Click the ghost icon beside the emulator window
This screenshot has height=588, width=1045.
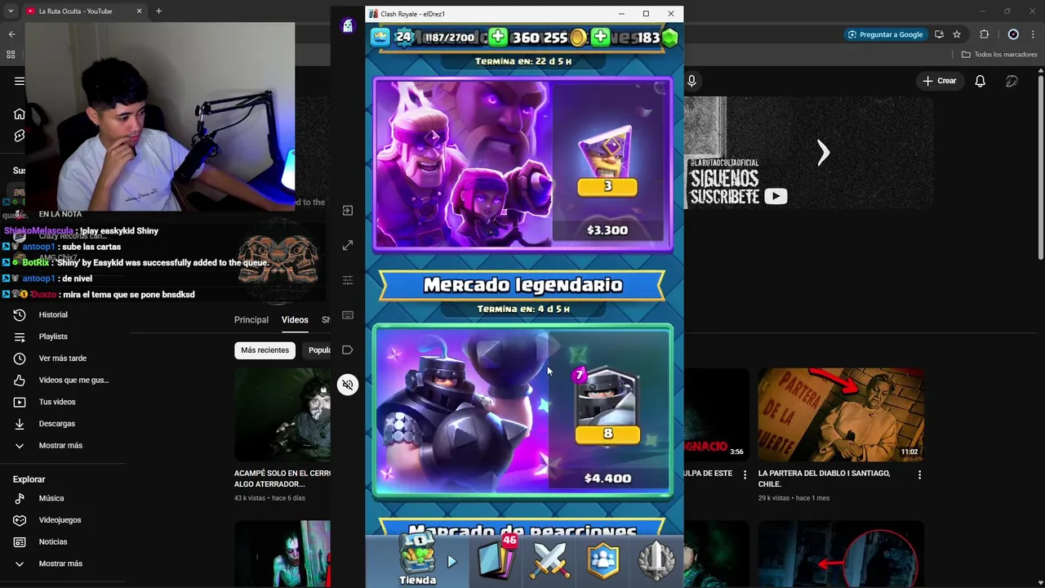coord(348,26)
